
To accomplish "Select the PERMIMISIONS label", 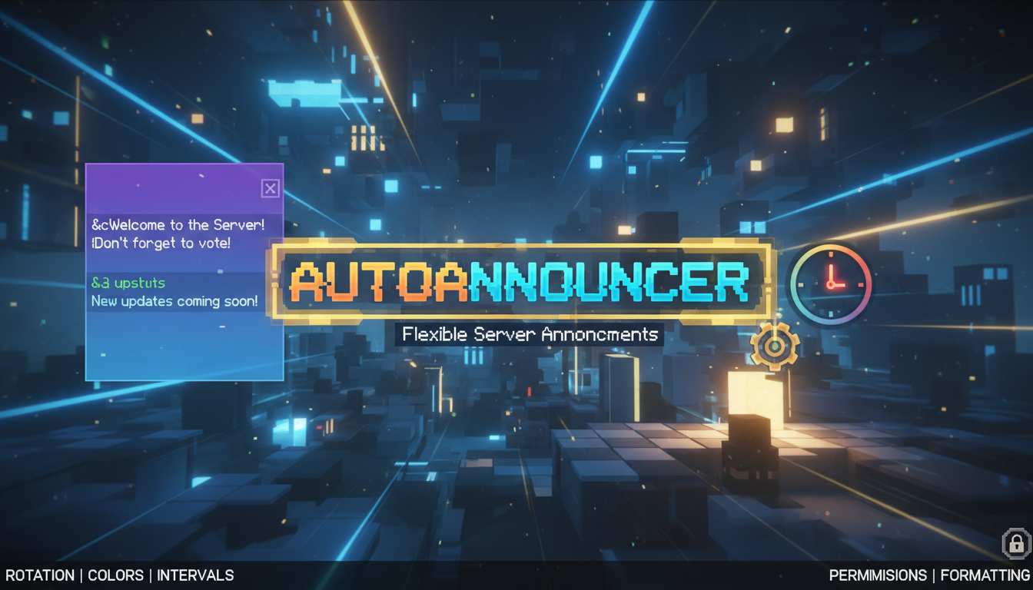I will pyautogui.click(x=878, y=575).
